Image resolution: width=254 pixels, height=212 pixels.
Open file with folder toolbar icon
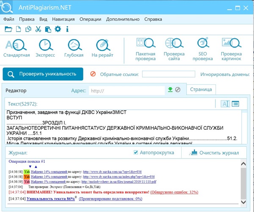(8, 29)
